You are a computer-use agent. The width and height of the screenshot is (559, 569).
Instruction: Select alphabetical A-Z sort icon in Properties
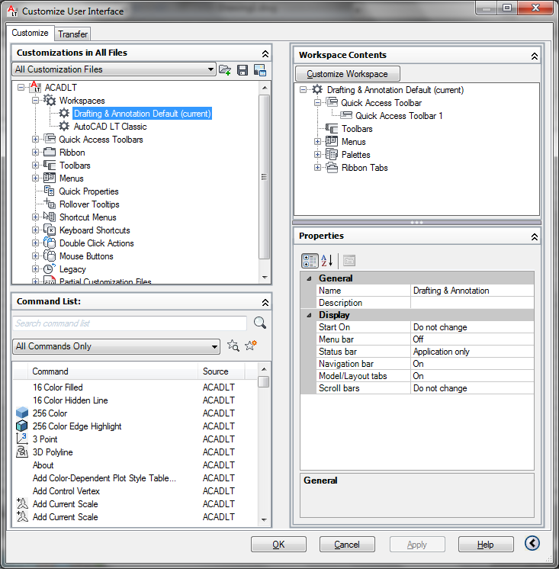pos(327,261)
